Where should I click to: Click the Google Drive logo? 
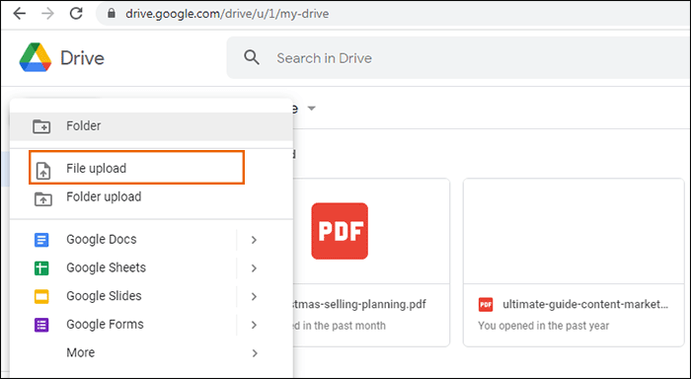(36, 57)
